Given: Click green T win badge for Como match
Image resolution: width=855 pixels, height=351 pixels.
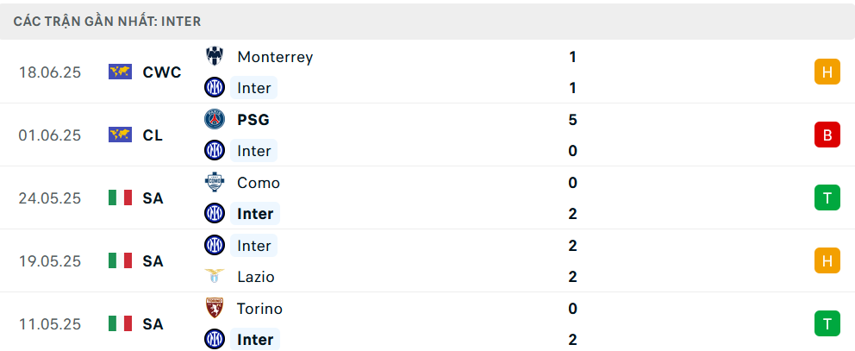Looking at the screenshot, I should point(827,197).
